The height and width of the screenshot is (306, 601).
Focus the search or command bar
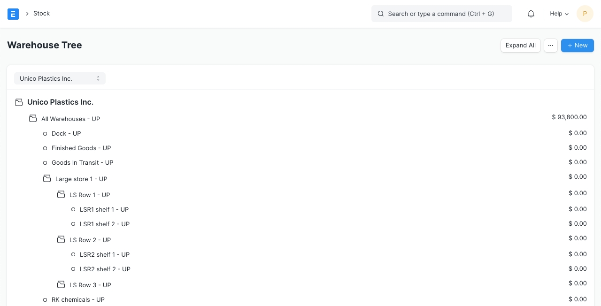pyautogui.click(x=441, y=14)
